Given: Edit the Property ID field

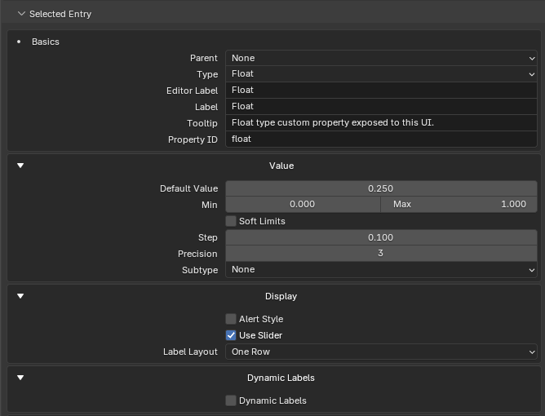Looking at the screenshot, I should [381, 139].
